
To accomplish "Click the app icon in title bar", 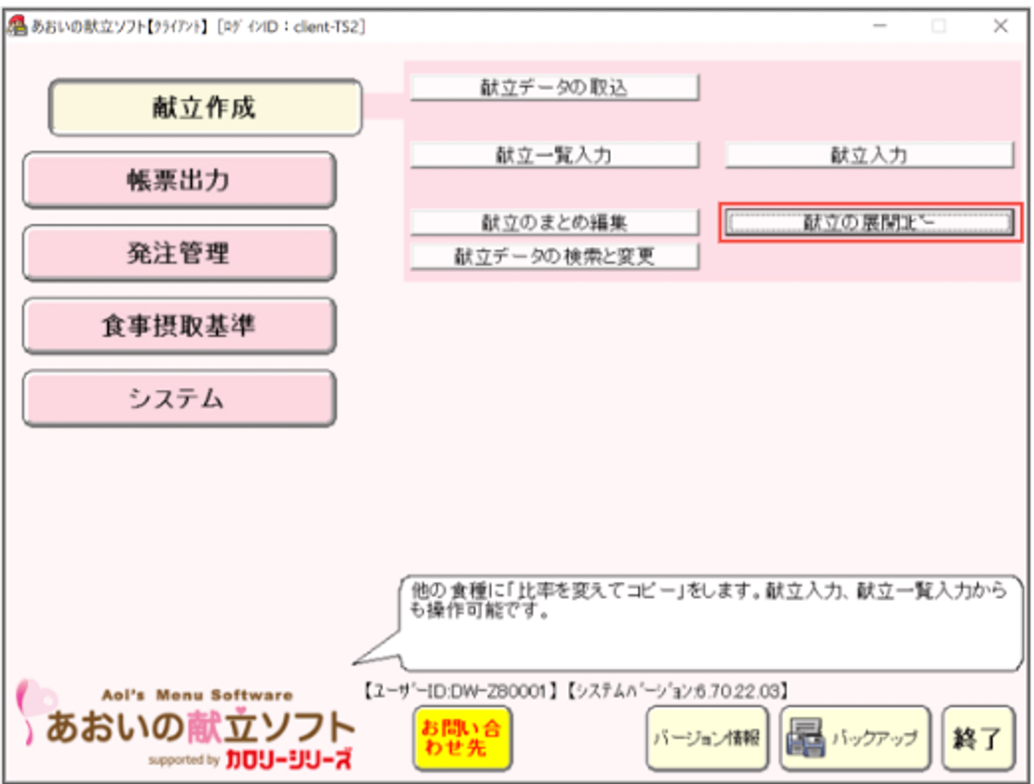I will (17, 26).
